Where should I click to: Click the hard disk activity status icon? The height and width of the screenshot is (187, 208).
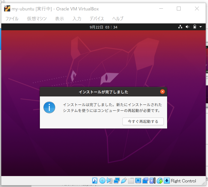pyautogui.click(x=95, y=181)
